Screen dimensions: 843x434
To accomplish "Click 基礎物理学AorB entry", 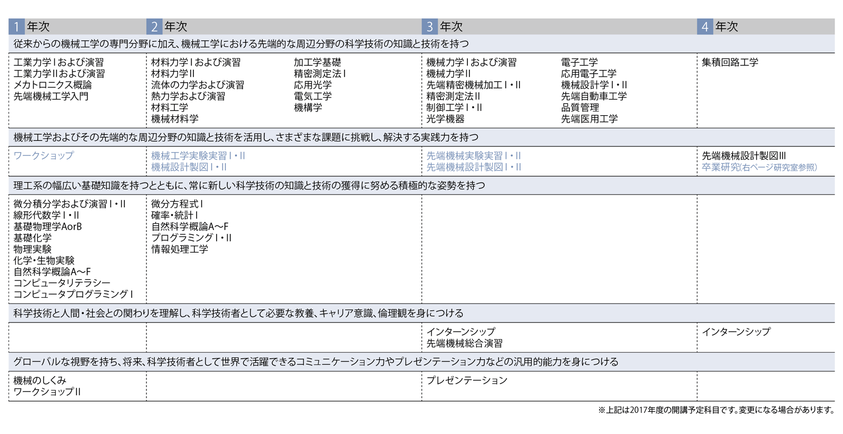I will pos(48,227).
